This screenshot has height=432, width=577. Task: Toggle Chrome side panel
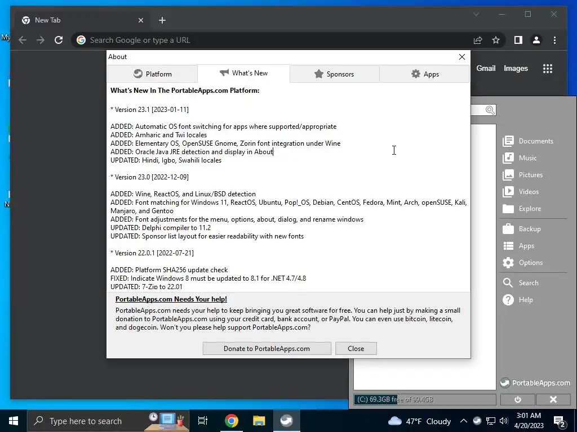pos(518,40)
